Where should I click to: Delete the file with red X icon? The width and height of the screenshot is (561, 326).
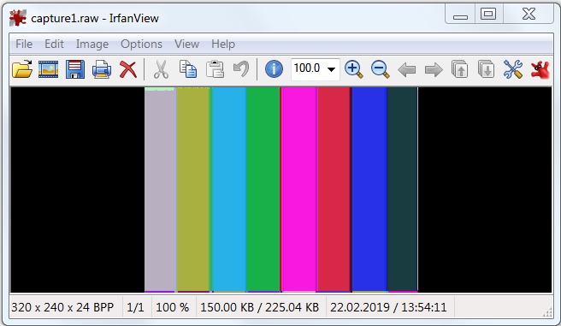128,69
